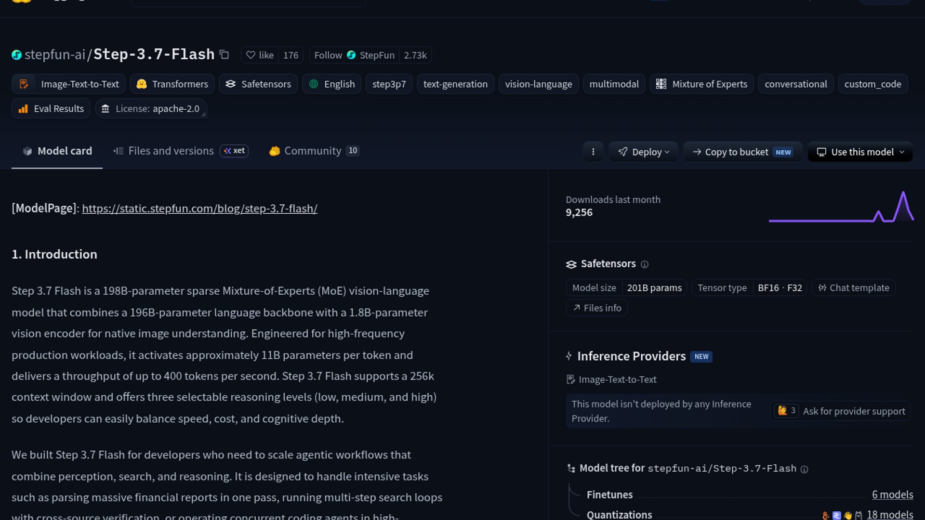
Task: Open the 18 models quantizations link
Action: [890, 515]
